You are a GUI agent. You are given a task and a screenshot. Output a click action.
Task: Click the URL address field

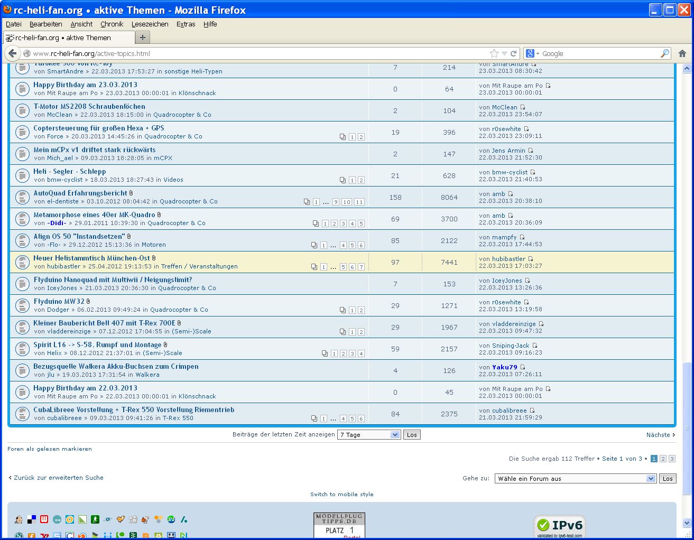(254, 53)
